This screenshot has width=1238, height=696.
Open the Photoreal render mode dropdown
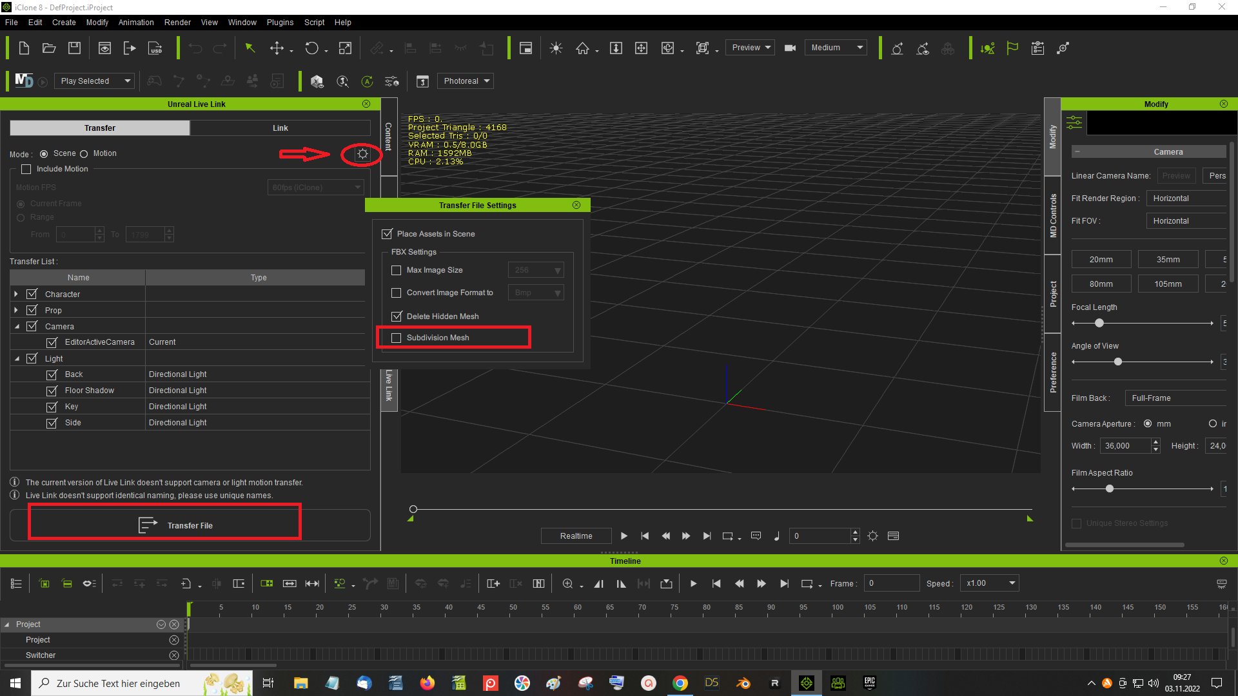[466, 81]
